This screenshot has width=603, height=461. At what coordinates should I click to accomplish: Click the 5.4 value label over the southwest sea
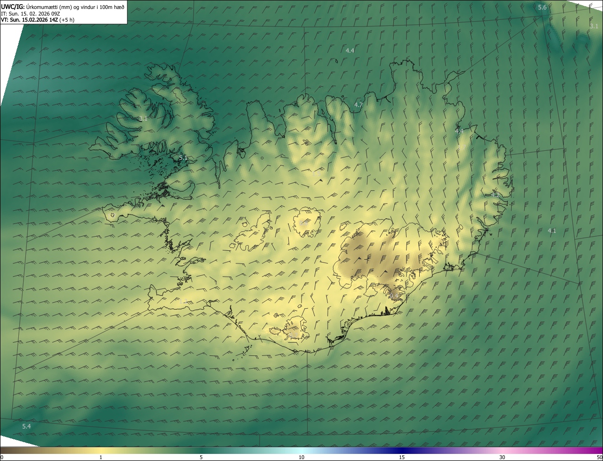coord(26,426)
